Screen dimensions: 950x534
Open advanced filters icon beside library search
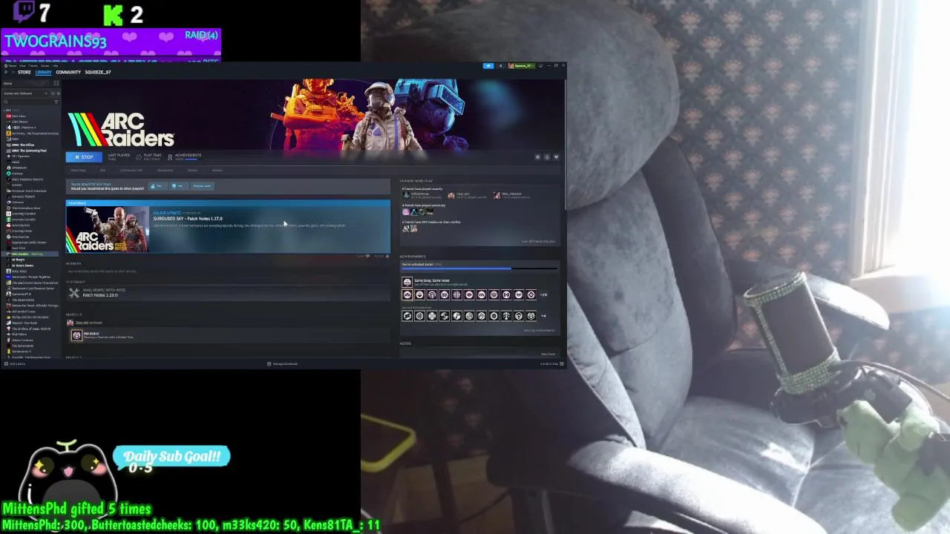(x=56, y=102)
